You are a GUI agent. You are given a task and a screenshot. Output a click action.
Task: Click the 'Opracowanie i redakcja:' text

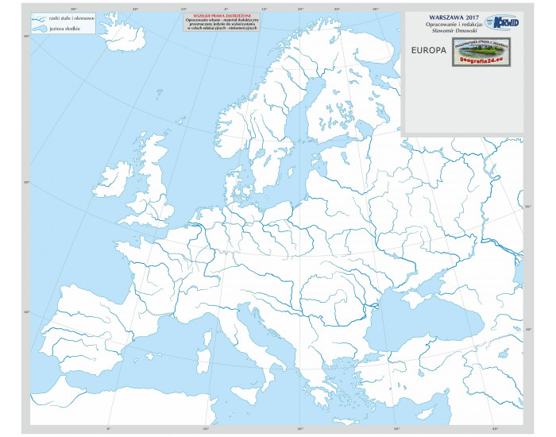click(x=454, y=24)
